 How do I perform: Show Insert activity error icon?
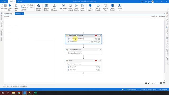click(x=96, y=61)
